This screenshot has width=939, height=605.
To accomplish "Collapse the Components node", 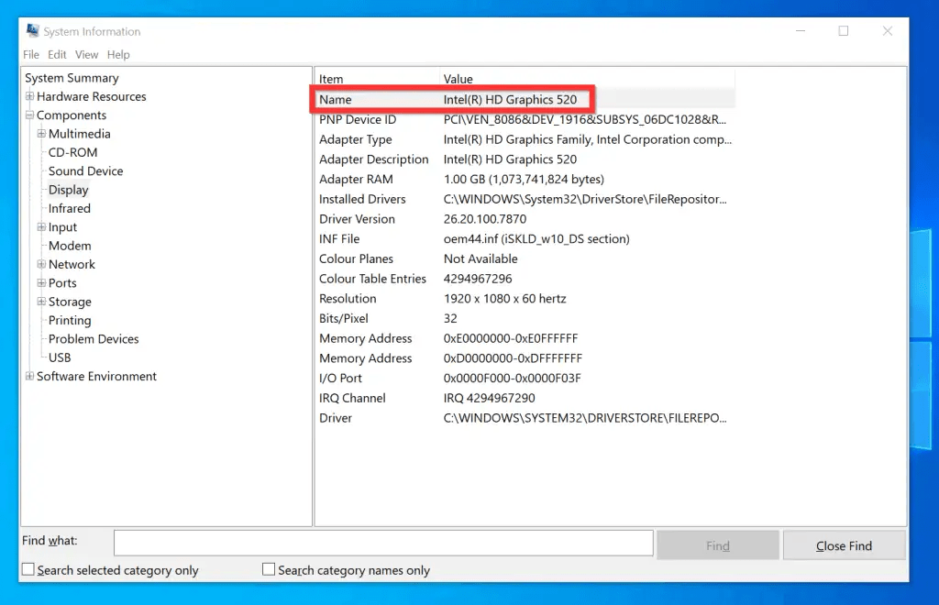I will [x=32, y=115].
